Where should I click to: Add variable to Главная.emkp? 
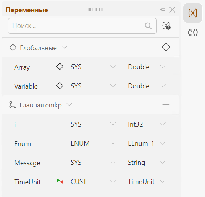click(x=166, y=104)
